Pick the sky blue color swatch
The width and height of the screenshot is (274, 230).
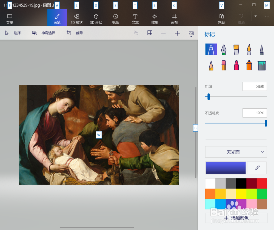pyautogui.click(x=220, y=204)
